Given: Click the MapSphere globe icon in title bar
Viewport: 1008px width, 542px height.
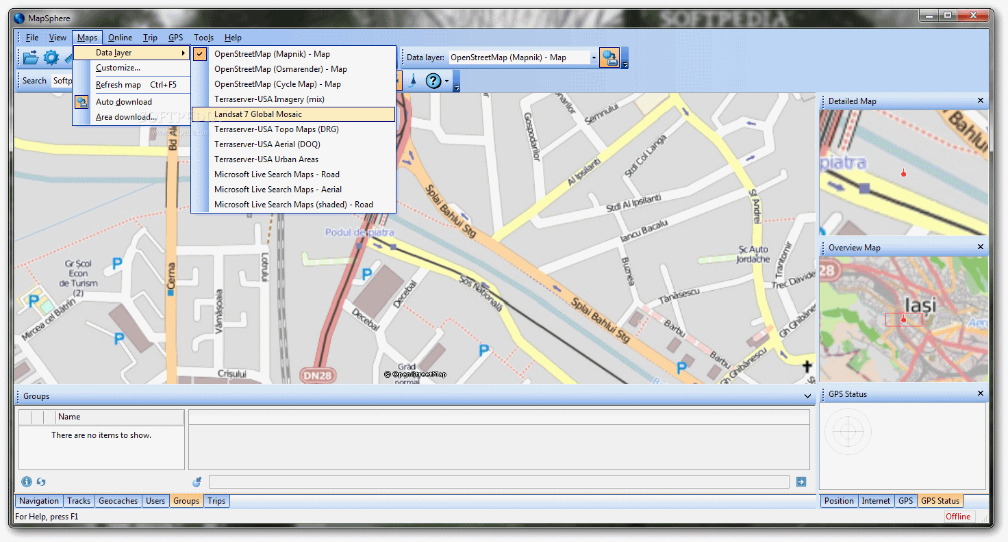Looking at the screenshot, I should click(x=19, y=18).
